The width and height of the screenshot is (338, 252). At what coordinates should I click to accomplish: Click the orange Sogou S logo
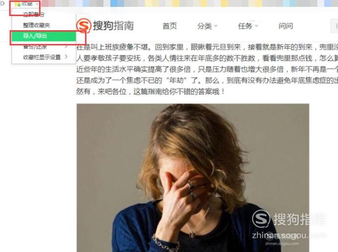click(84, 25)
